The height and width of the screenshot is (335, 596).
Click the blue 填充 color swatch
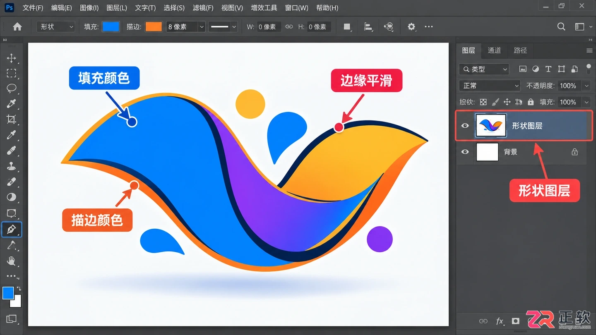pyautogui.click(x=111, y=27)
